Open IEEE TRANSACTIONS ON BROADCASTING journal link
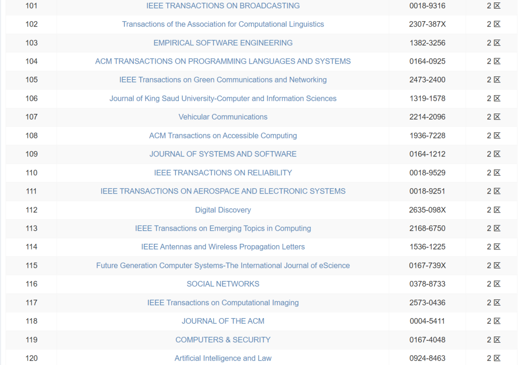This screenshot has width=522, height=365. point(223,6)
